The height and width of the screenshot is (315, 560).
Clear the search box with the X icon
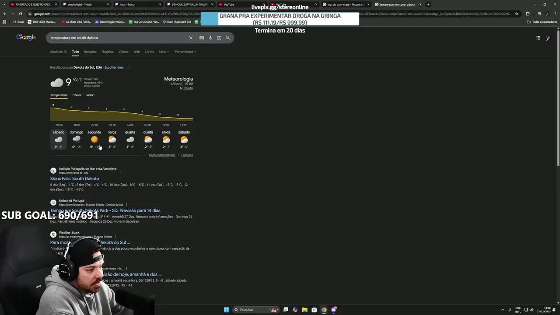click(191, 38)
